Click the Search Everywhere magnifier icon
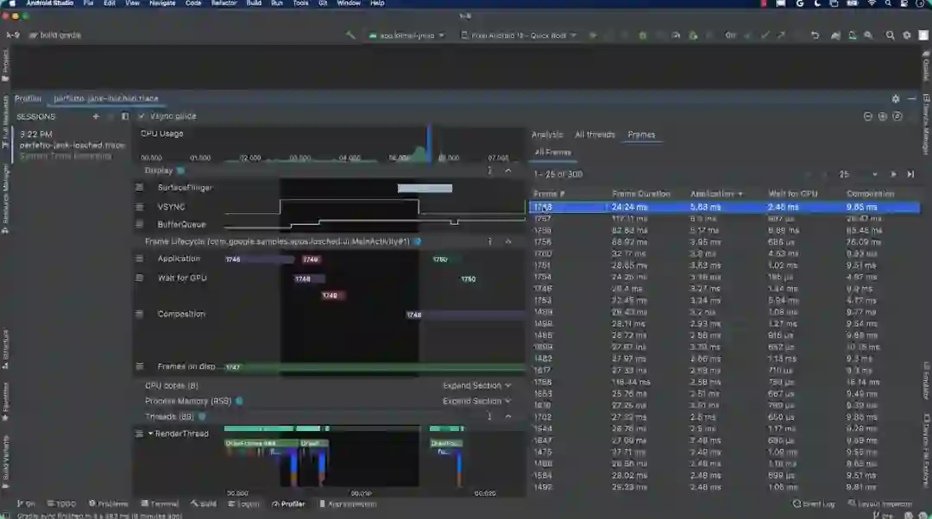 [890, 35]
